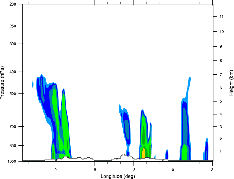Select the 400 pressure tick label

point(13,72)
